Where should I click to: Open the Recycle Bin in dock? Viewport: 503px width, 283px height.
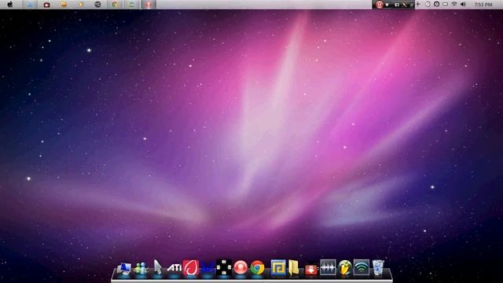pos(378,267)
